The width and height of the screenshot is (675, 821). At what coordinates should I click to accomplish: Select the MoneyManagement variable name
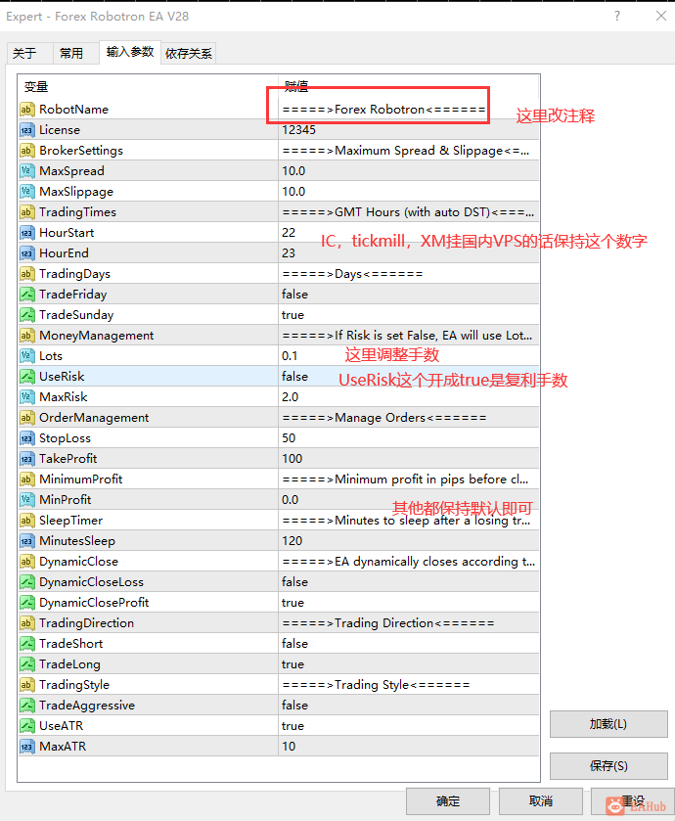click(97, 336)
